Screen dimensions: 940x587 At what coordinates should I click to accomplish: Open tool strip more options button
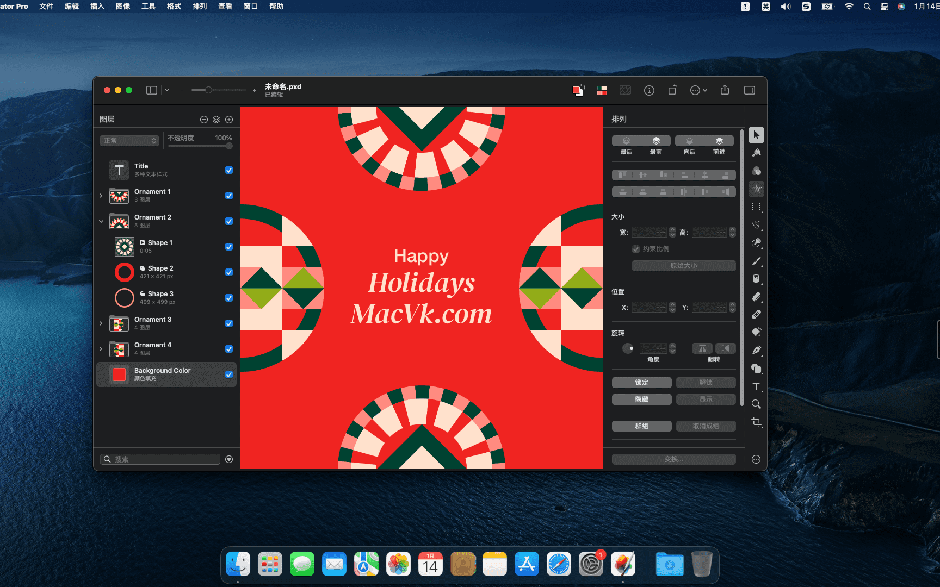coord(756,459)
